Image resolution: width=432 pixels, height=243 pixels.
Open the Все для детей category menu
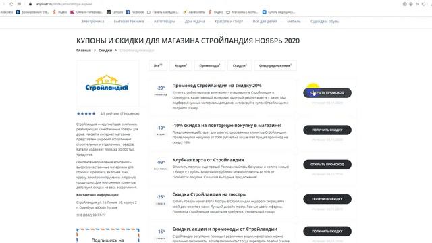point(265,21)
